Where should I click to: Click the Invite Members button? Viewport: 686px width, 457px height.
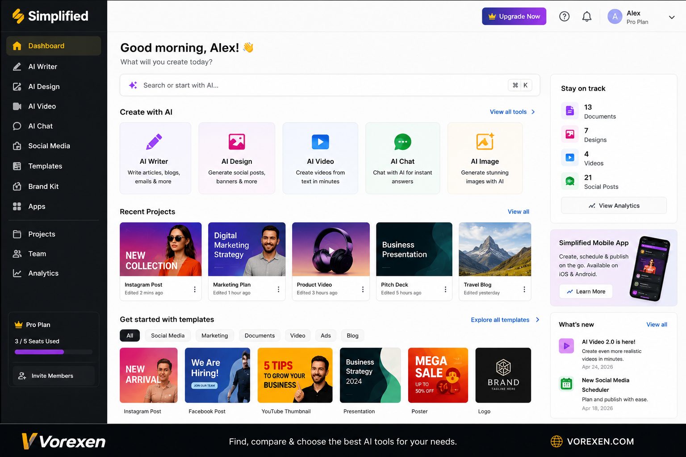[x=54, y=376]
